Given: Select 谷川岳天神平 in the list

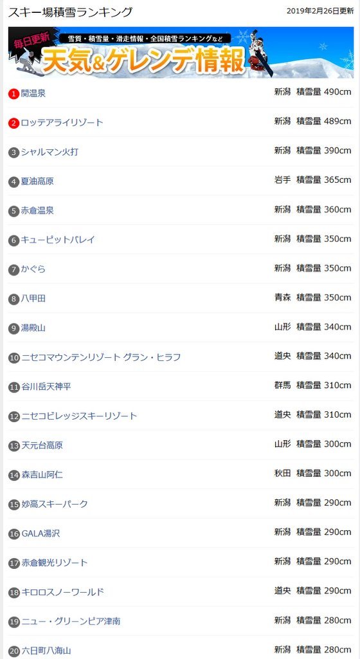Looking at the screenshot, I should [x=46, y=387].
